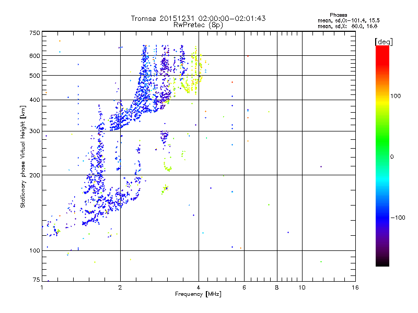Click the x-axis tick label '6'
This screenshot has height=313, width=418.
pos(244,287)
